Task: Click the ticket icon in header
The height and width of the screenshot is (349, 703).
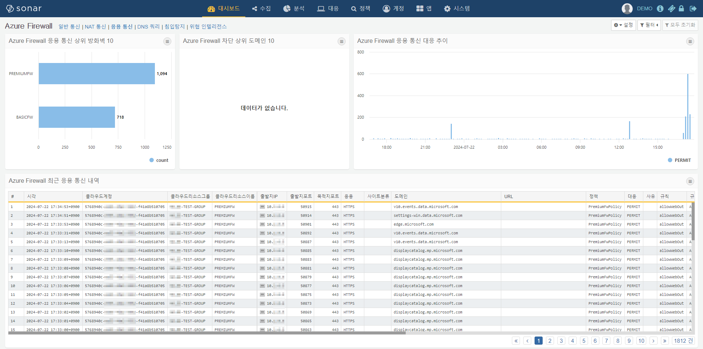Action: 672,8
